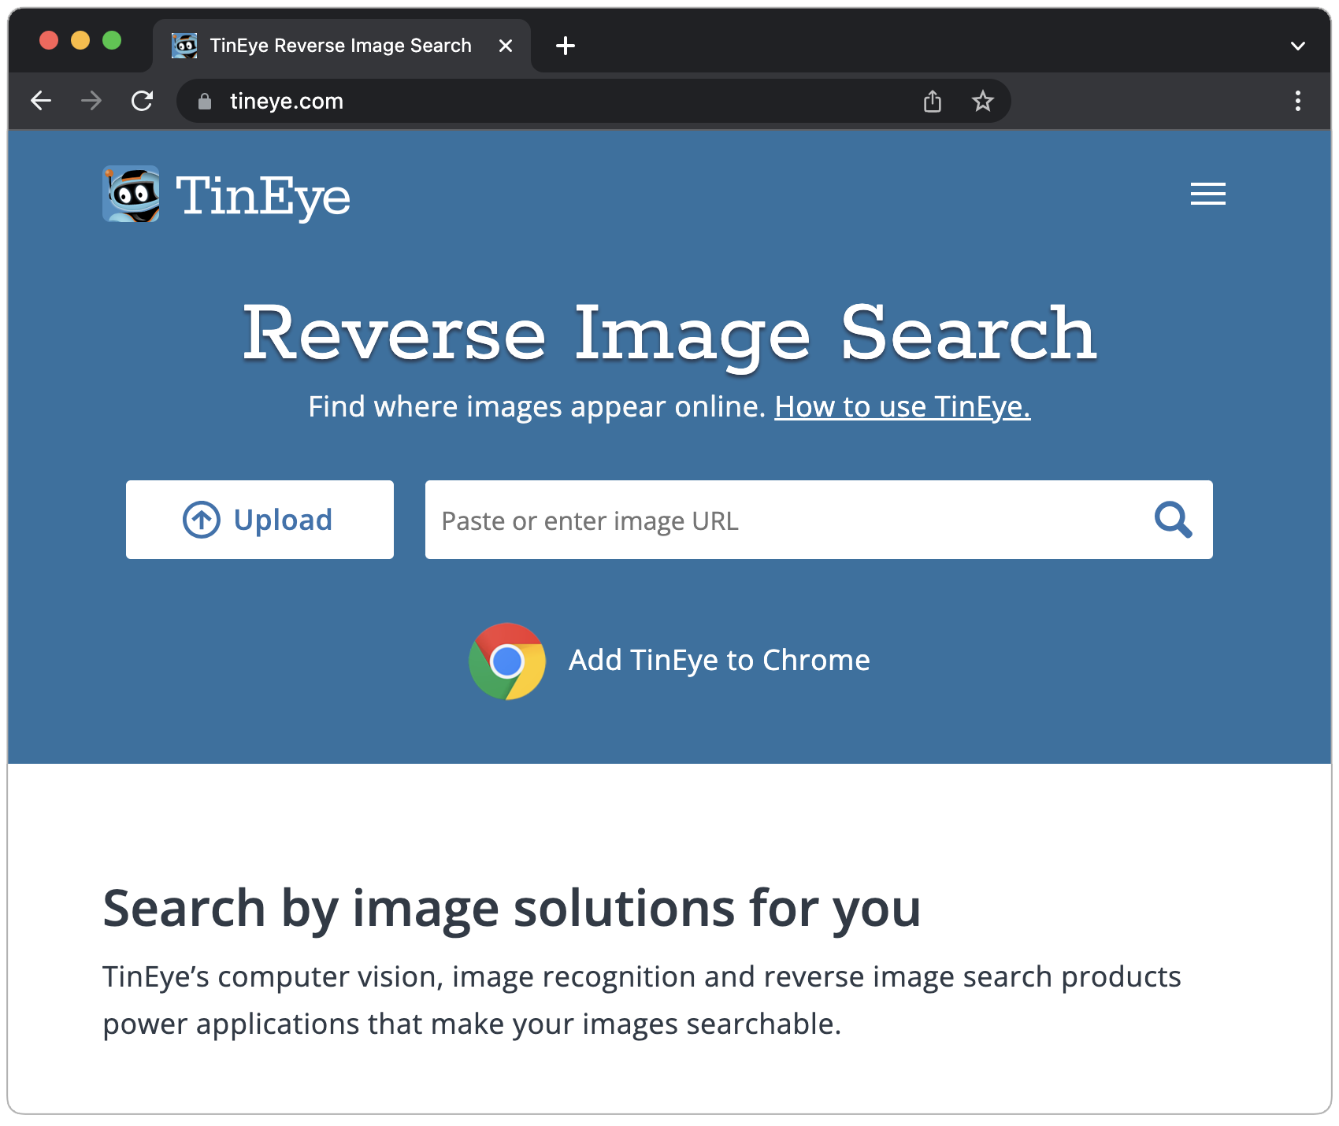This screenshot has height=1126, width=1339.
Task: Open the TinEye hamburger menu
Action: 1208,194
